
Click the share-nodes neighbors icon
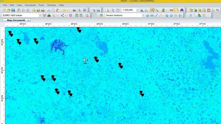pyautogui.click(x=63, y=15)
